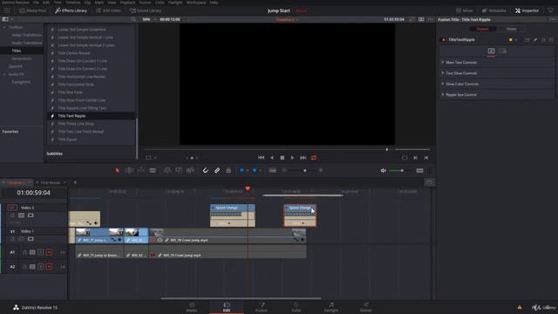558x314 pixels.
Task: Toggle the TitleTextRipple red enable dot
Action: pos(444,40)
